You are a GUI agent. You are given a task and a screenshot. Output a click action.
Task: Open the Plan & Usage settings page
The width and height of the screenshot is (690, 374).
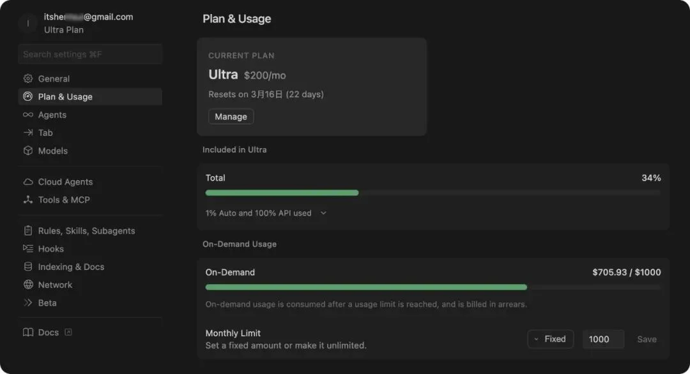click(x=65, y=97)
